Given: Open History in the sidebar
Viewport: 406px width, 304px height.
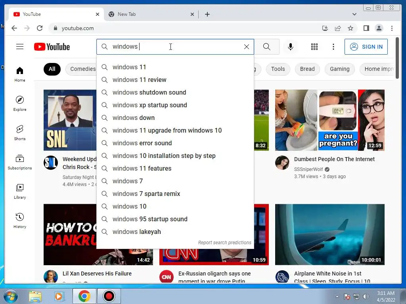Looking at the screenshot, I should (20, 220).
